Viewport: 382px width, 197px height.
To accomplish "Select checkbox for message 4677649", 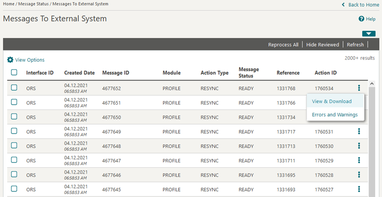I will click(14, 131).
